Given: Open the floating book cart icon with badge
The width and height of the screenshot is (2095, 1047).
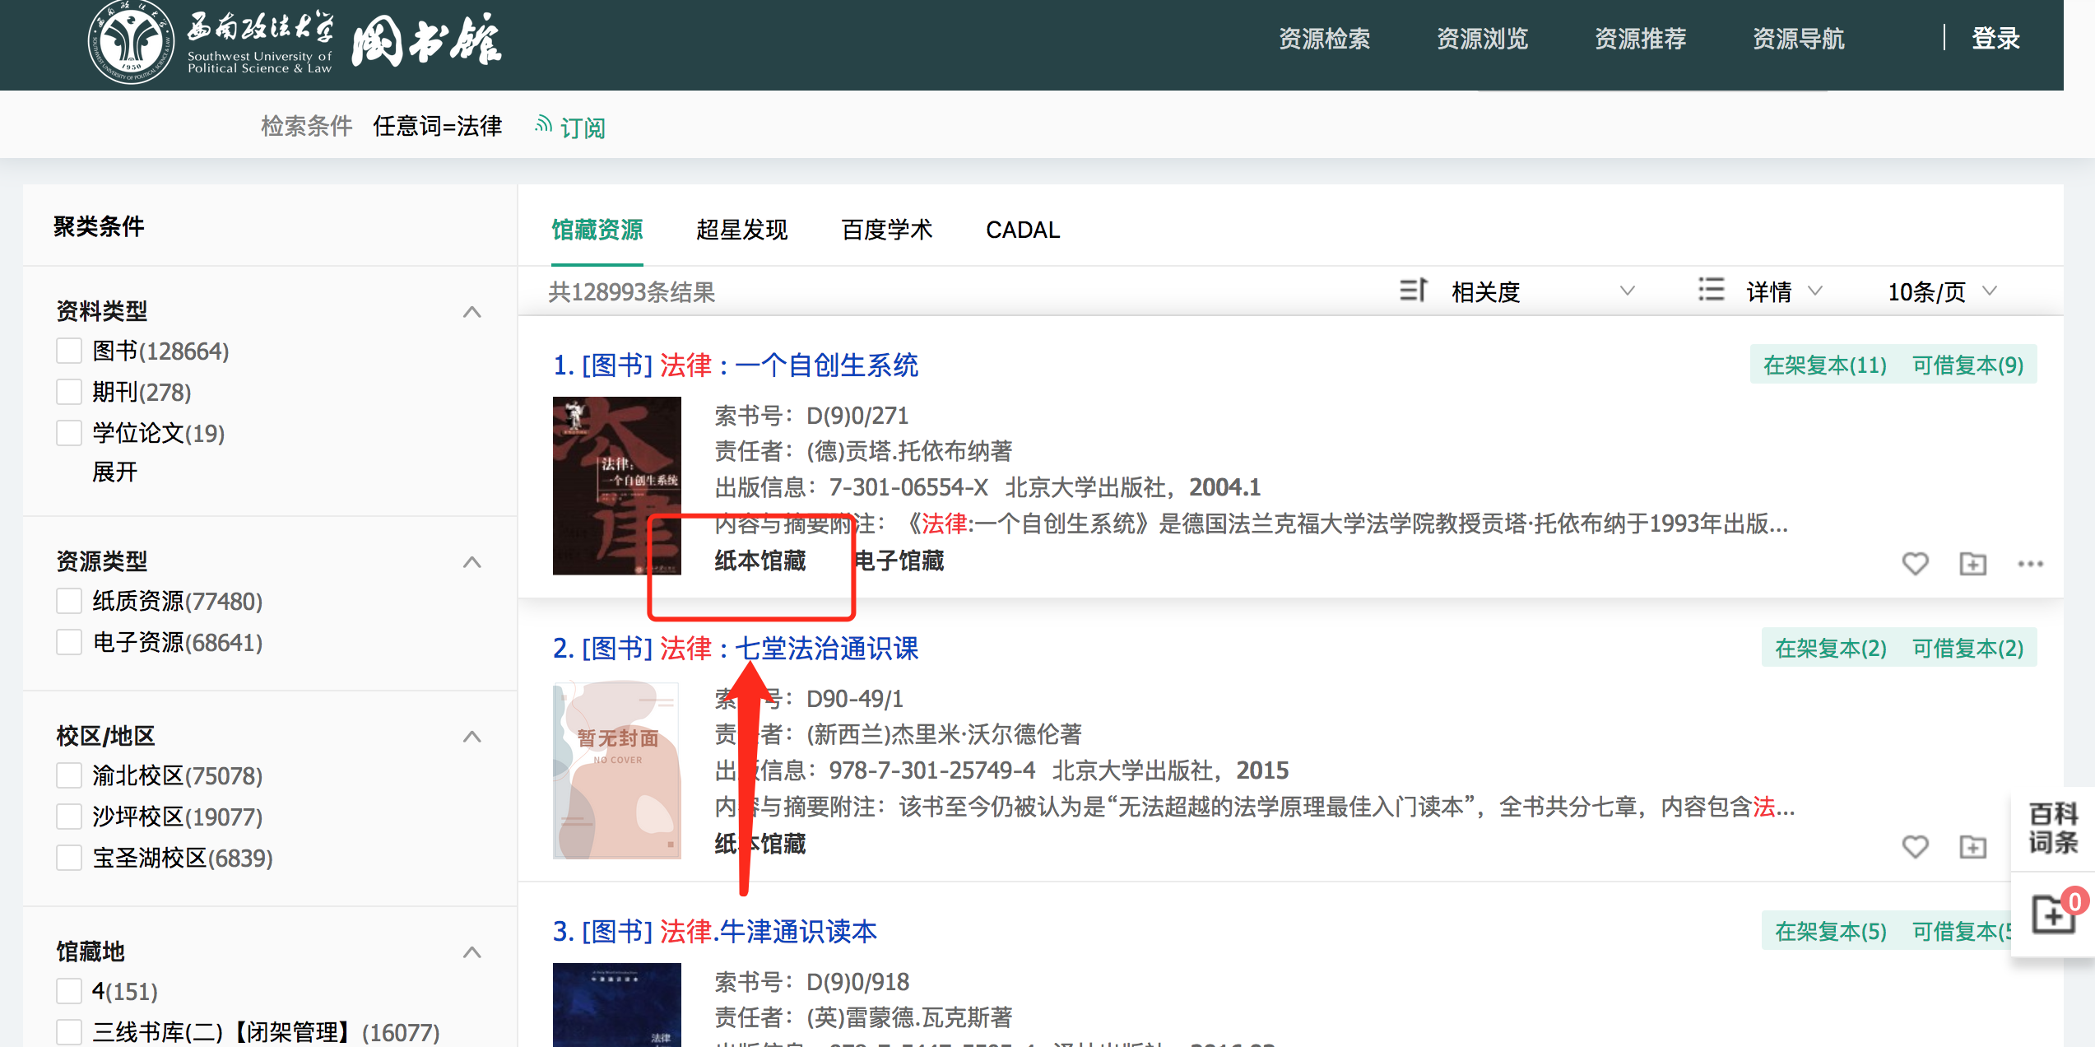Looking at the screenshot, I should [x=2053, y=914].
